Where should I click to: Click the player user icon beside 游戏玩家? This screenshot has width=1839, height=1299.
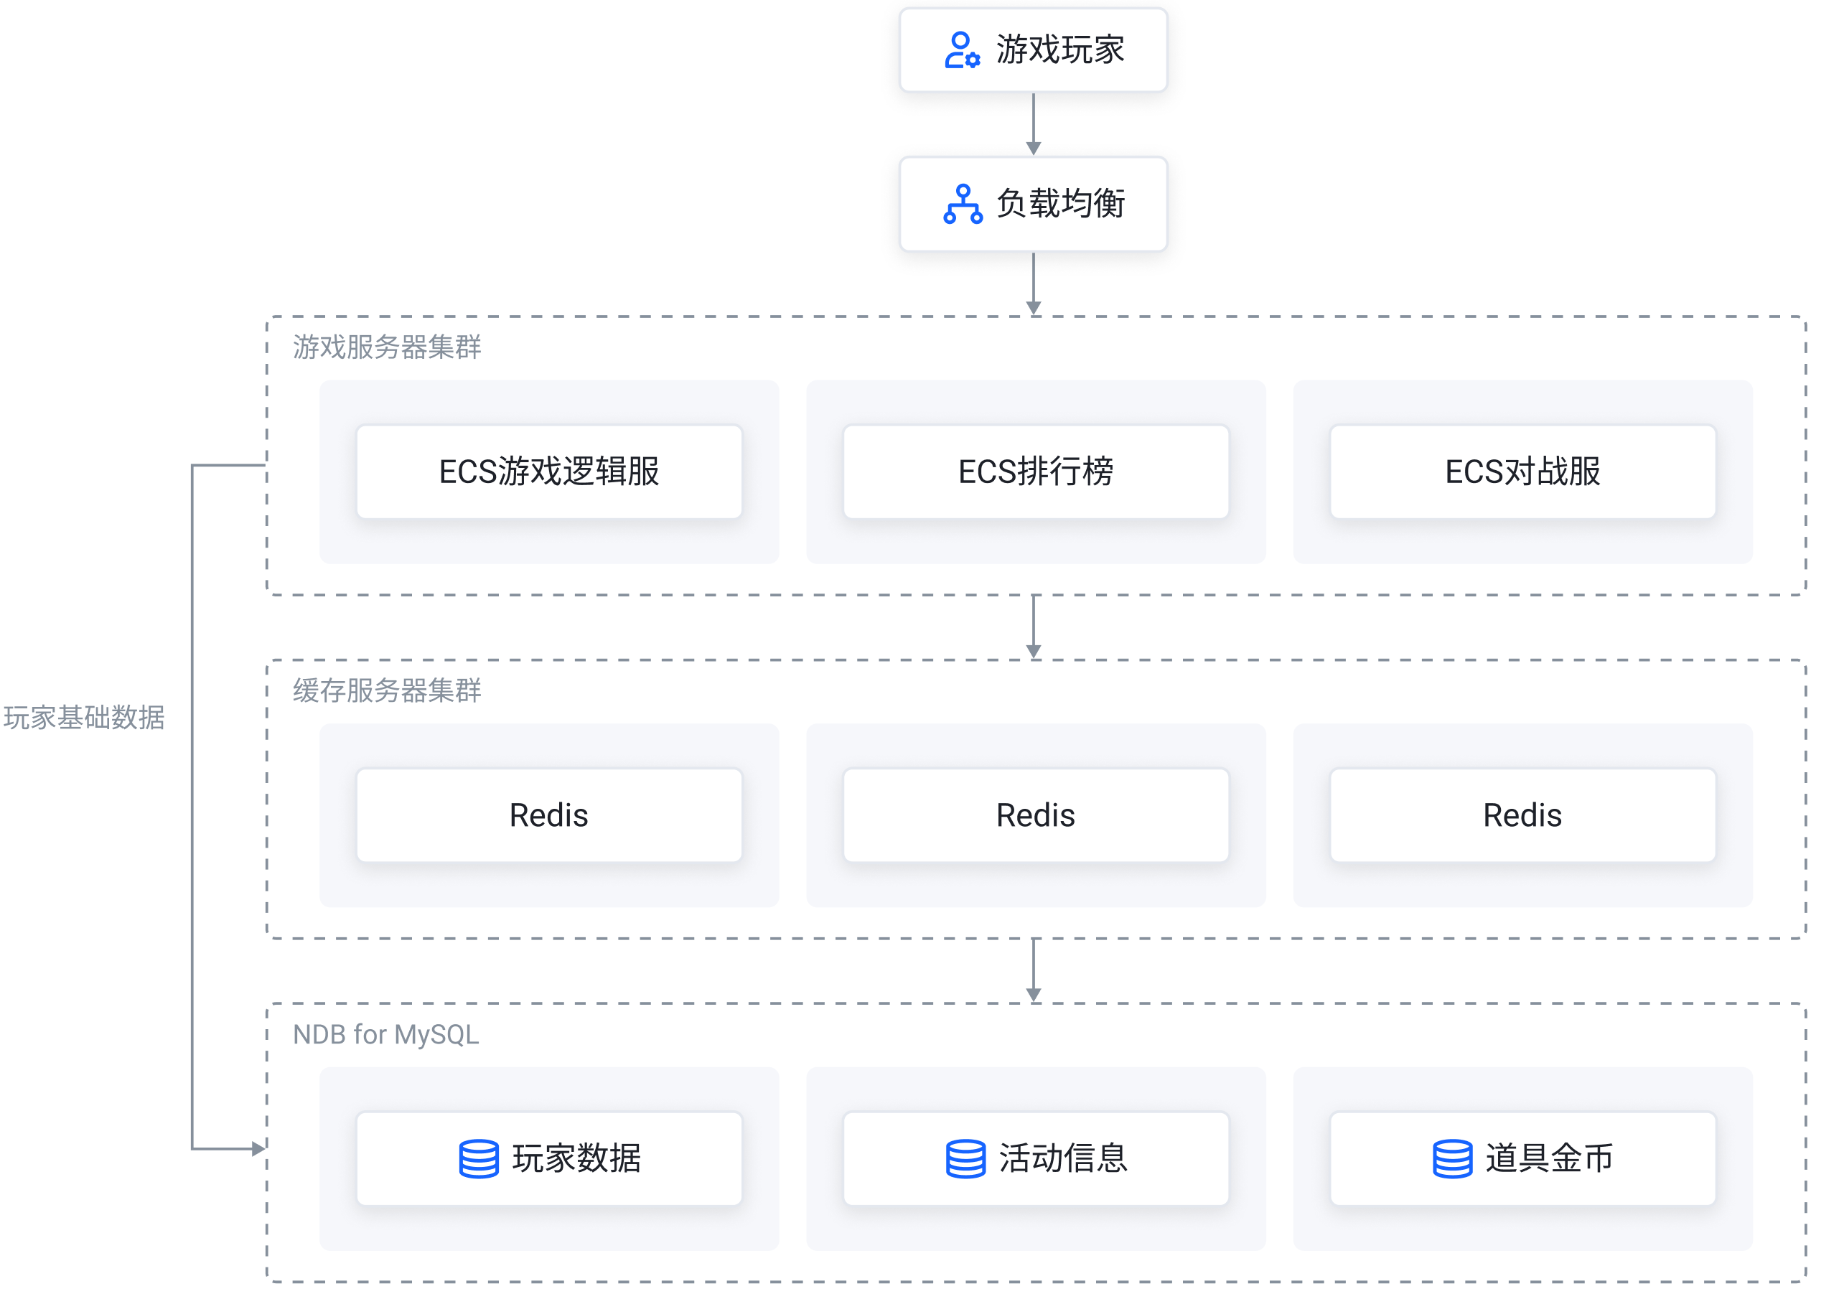(x=961, y=50)
